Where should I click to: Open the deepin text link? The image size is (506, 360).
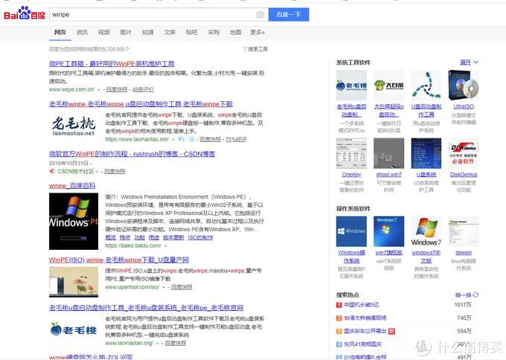tap(464, 253)
